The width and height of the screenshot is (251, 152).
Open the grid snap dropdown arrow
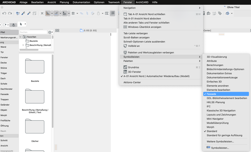[77, 13]
